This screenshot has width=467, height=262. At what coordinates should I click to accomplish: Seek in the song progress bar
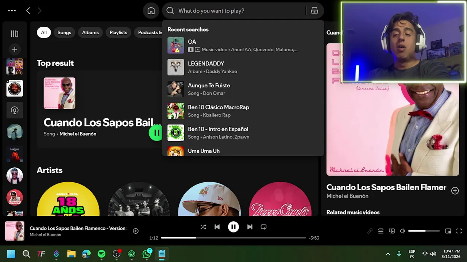click(x=233, y=238)
